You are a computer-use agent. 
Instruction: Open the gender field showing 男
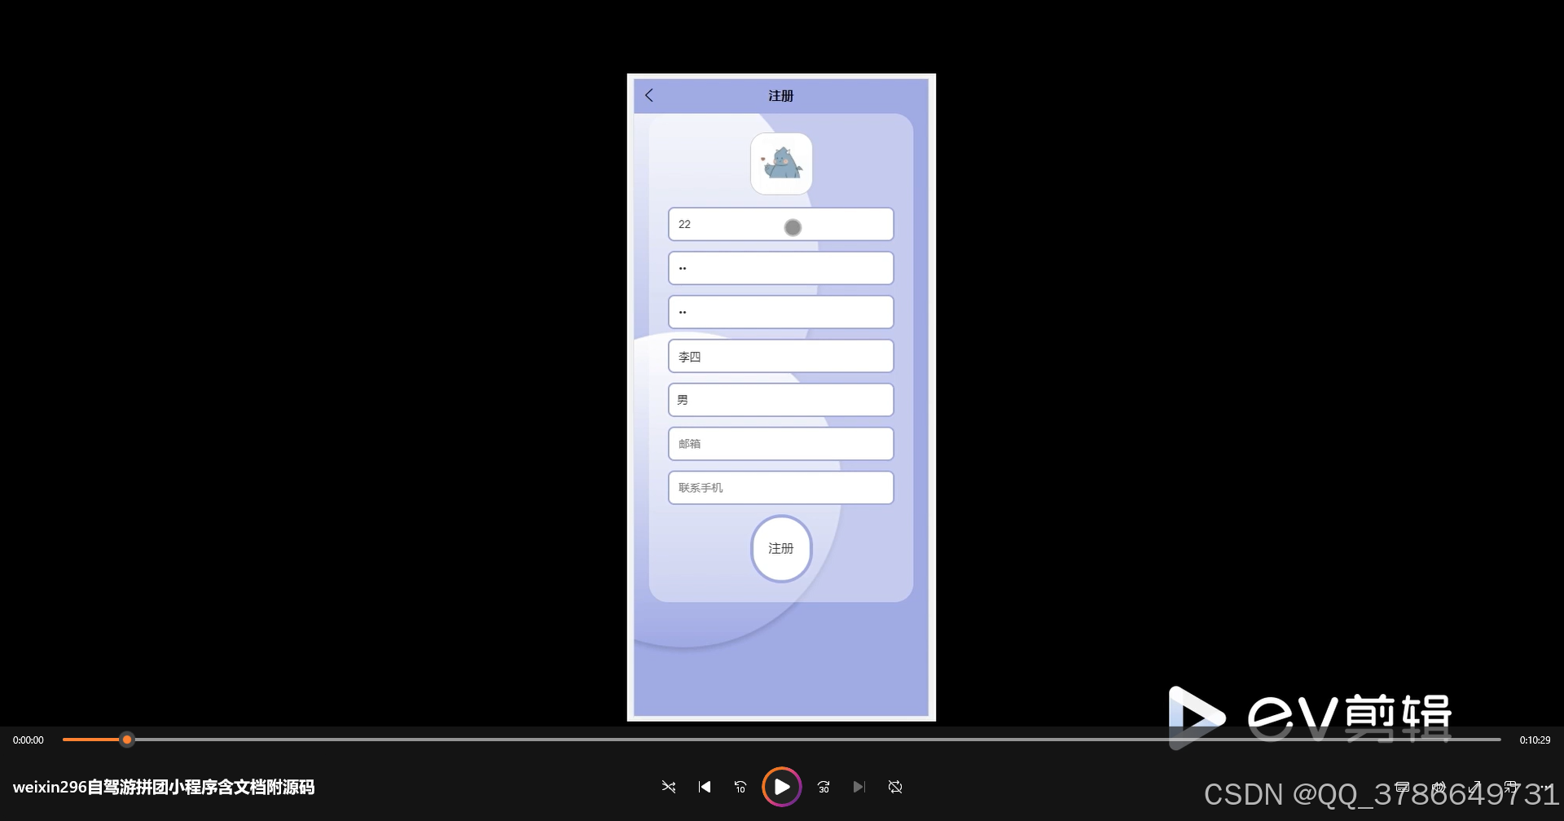[781, 400]
